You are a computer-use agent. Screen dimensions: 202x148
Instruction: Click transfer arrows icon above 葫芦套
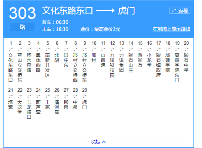point(38,96)
